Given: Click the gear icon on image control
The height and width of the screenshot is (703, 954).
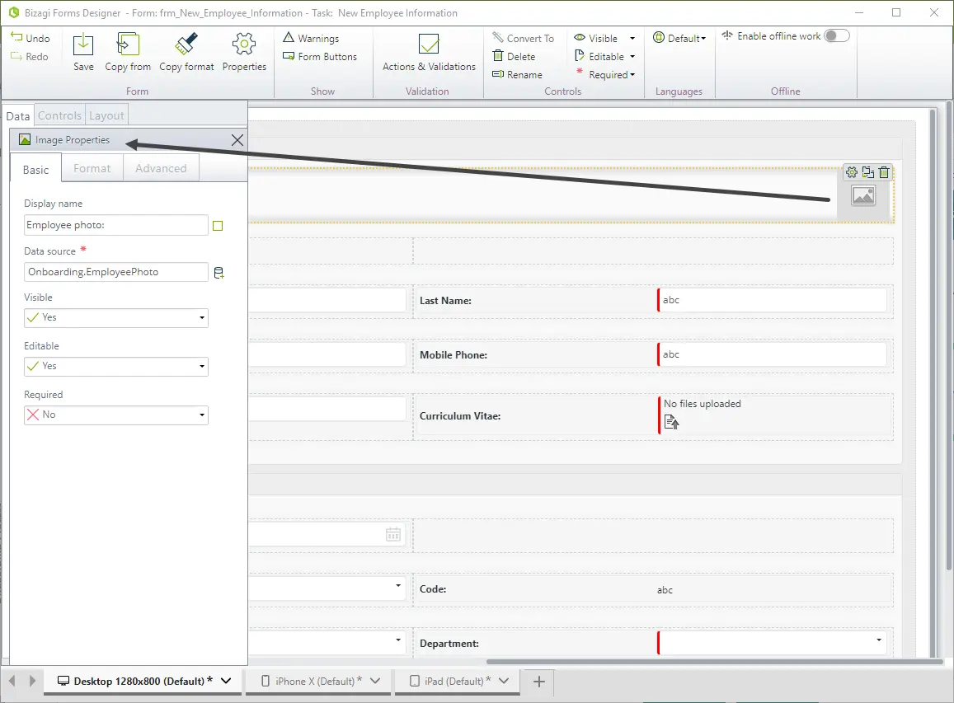Looking at the screenshot, I should [852, 172].
